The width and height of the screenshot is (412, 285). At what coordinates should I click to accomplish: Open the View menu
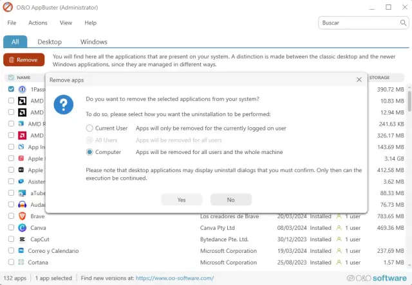(66, 22)
